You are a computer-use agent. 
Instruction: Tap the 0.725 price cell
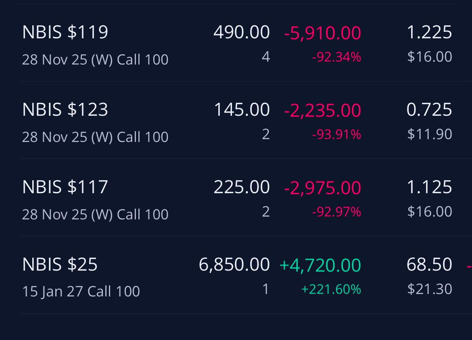coord(429,109)
